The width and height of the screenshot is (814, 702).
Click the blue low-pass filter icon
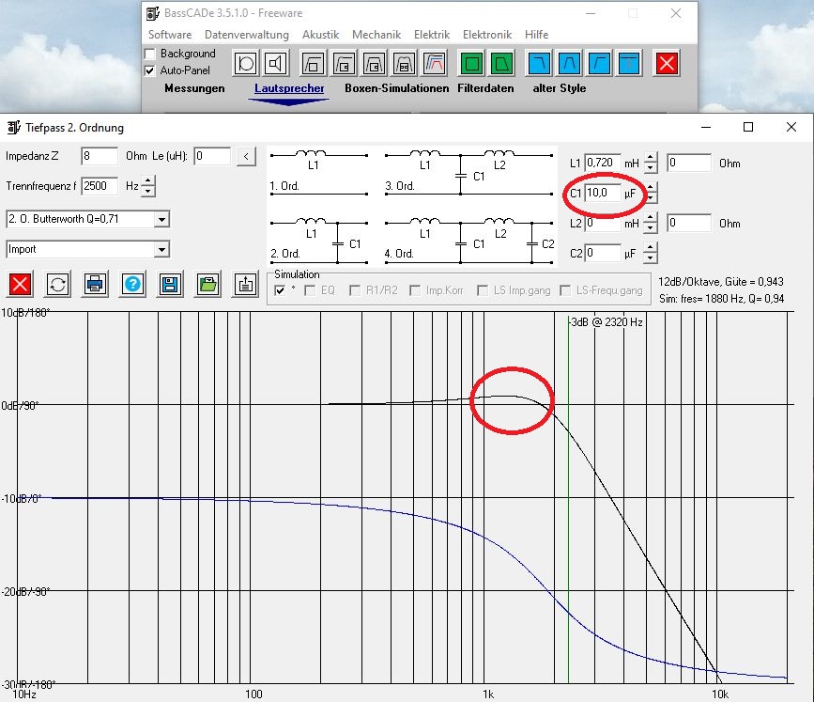539,64
